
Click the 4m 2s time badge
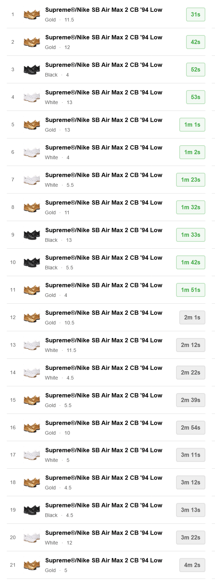[x=192, y=565]
